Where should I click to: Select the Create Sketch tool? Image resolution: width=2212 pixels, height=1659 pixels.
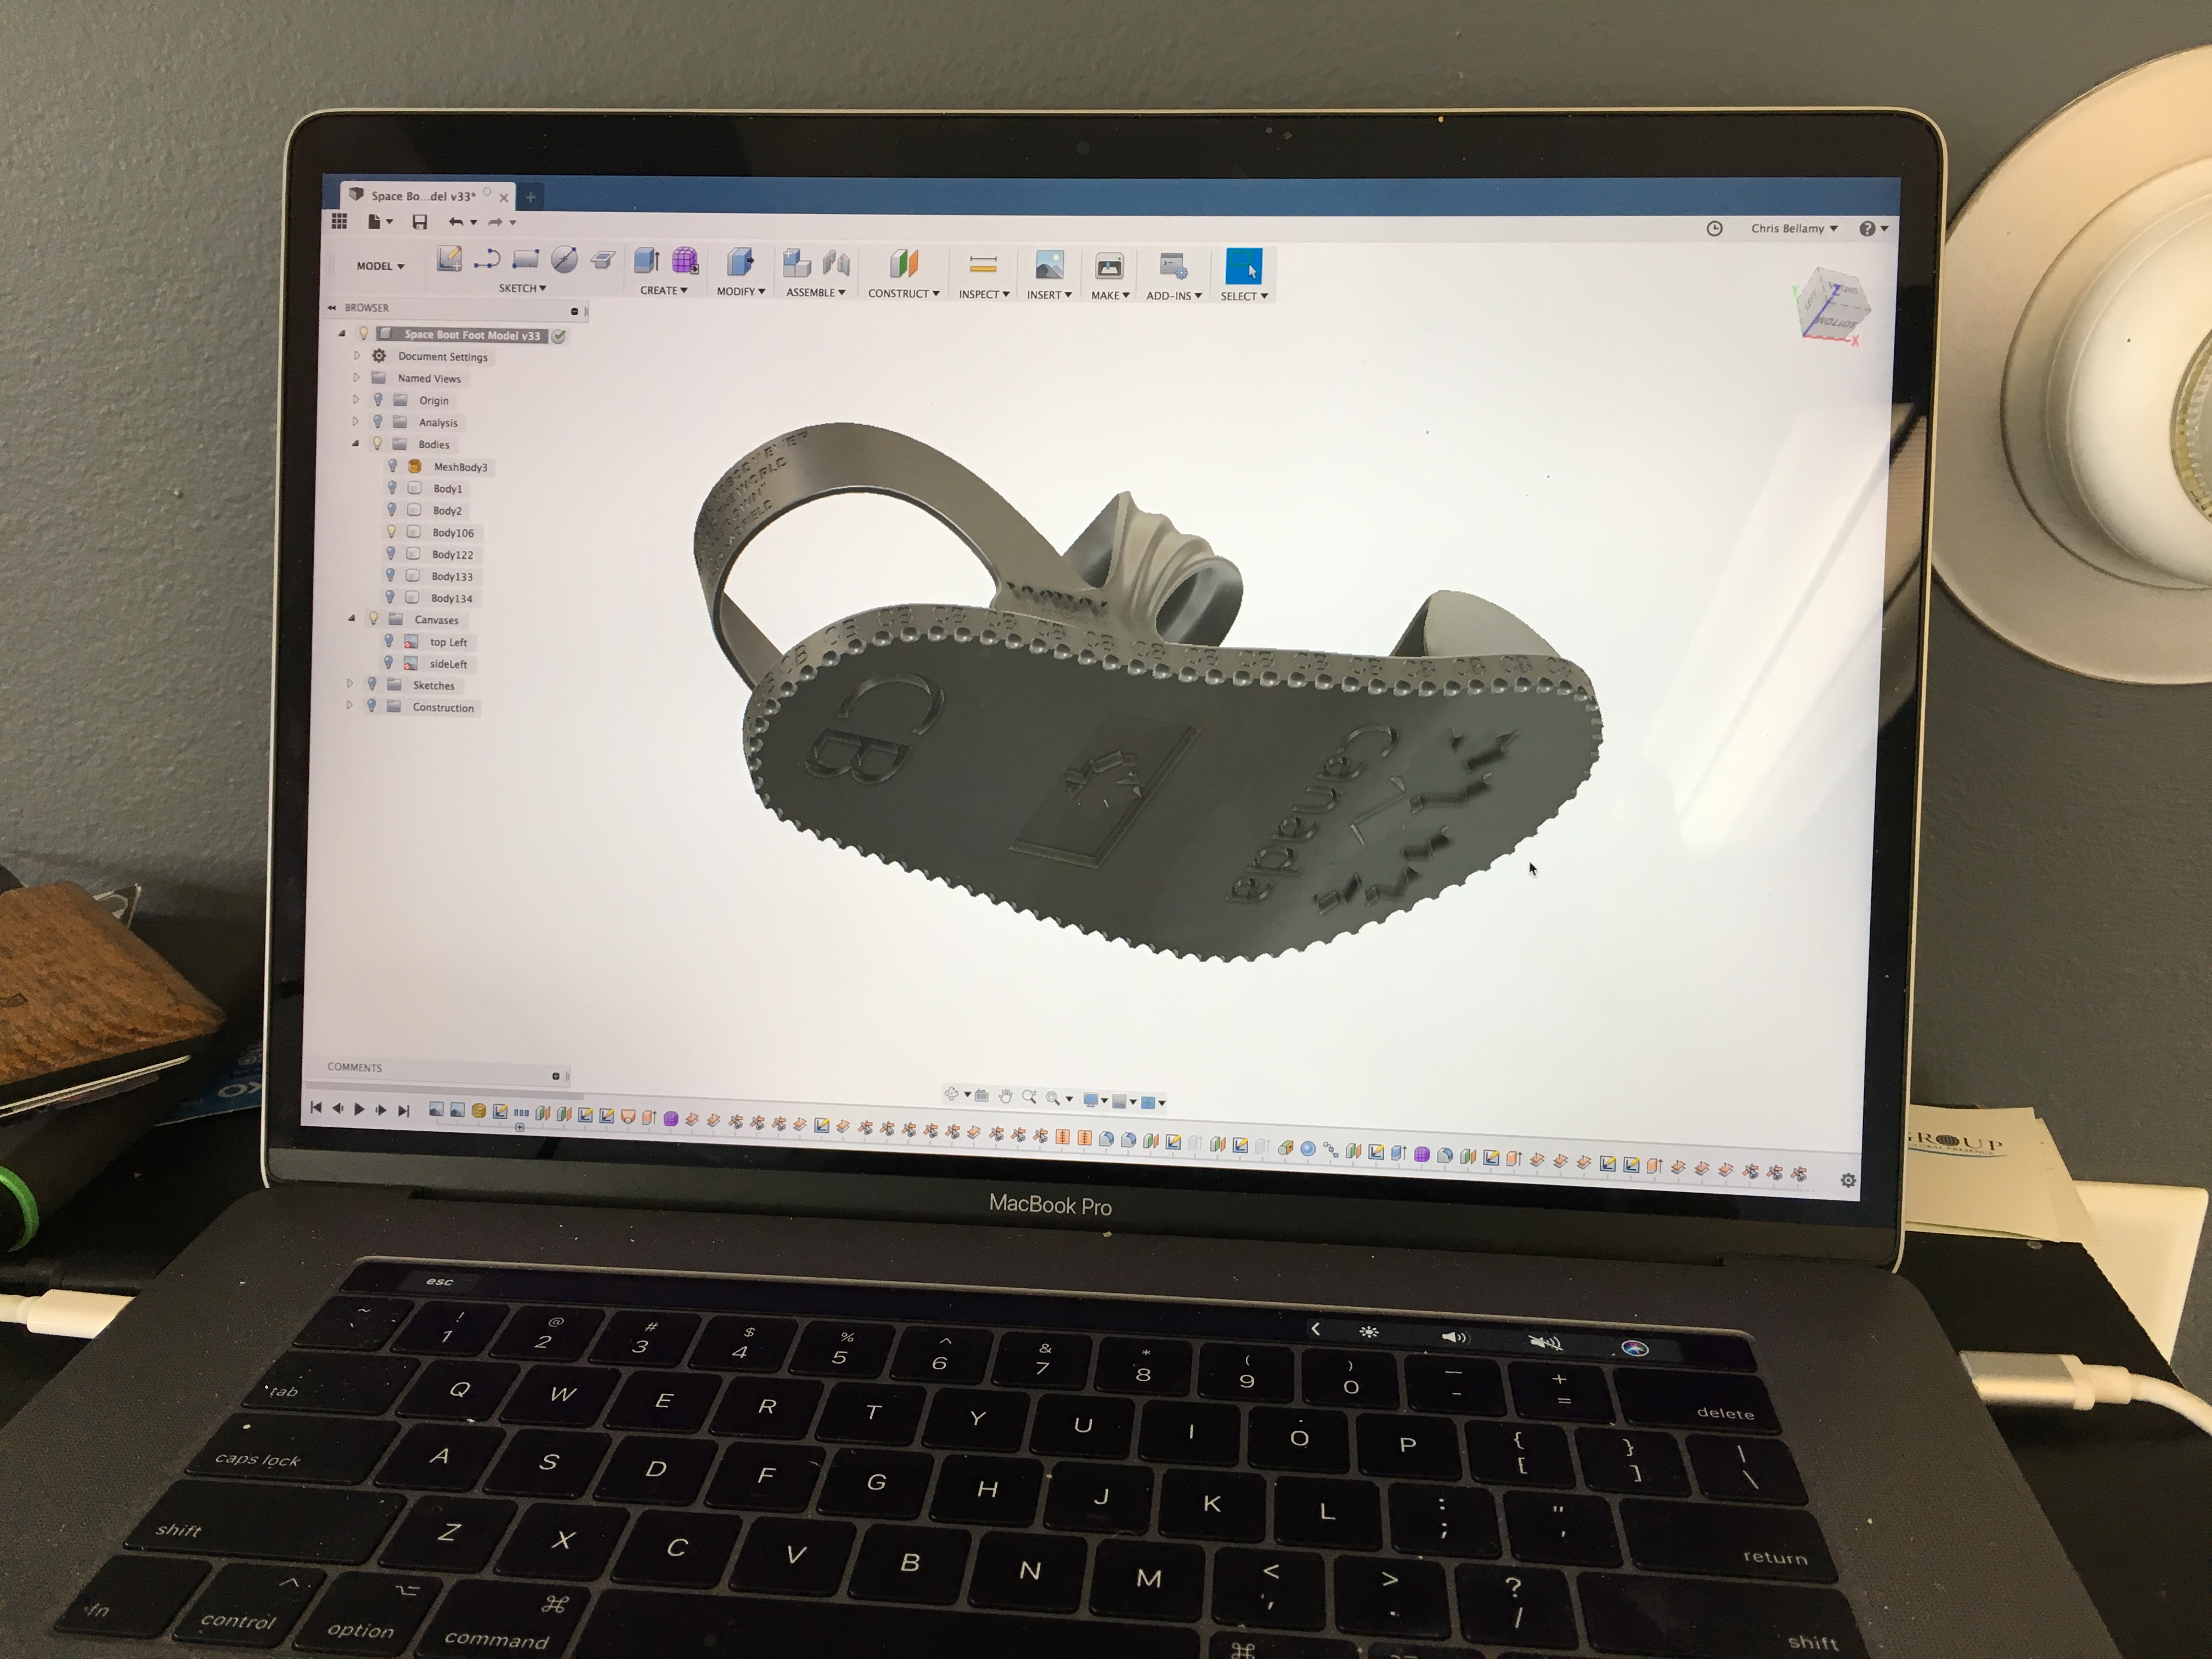449,259
